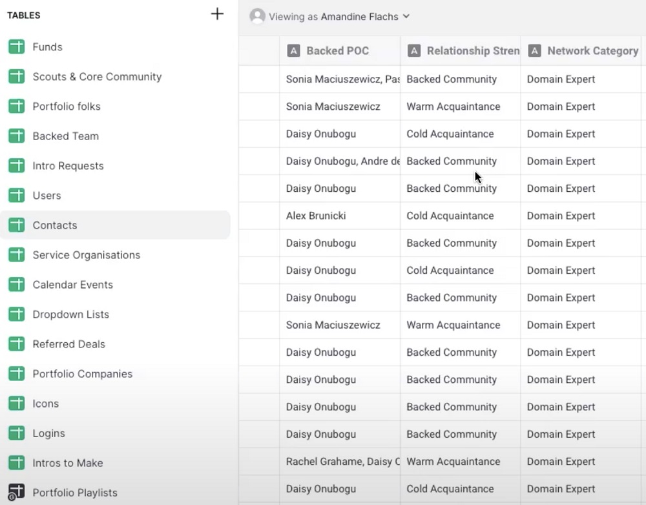
Task: Open the Funds table
Action: click(47, 47)
